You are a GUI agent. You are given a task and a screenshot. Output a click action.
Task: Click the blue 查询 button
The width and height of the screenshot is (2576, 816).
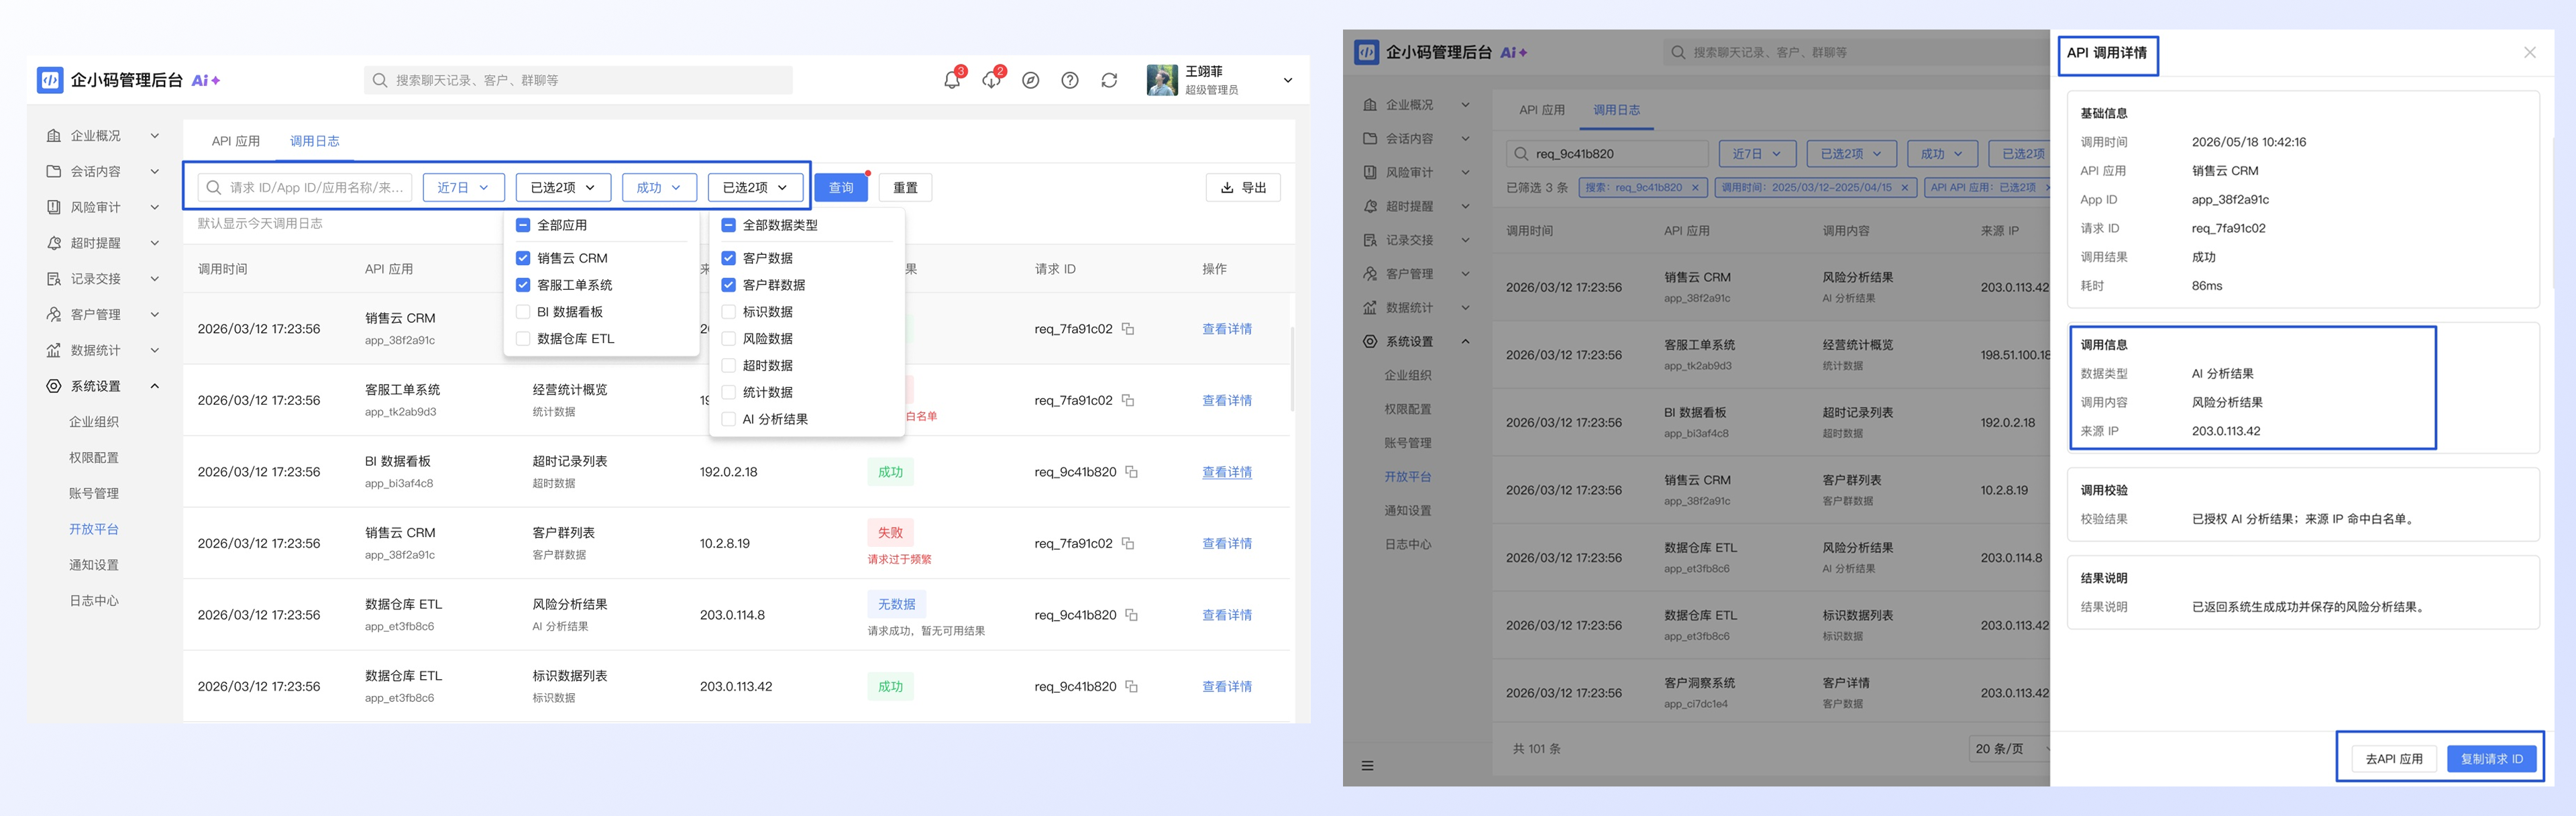point(841,187)
